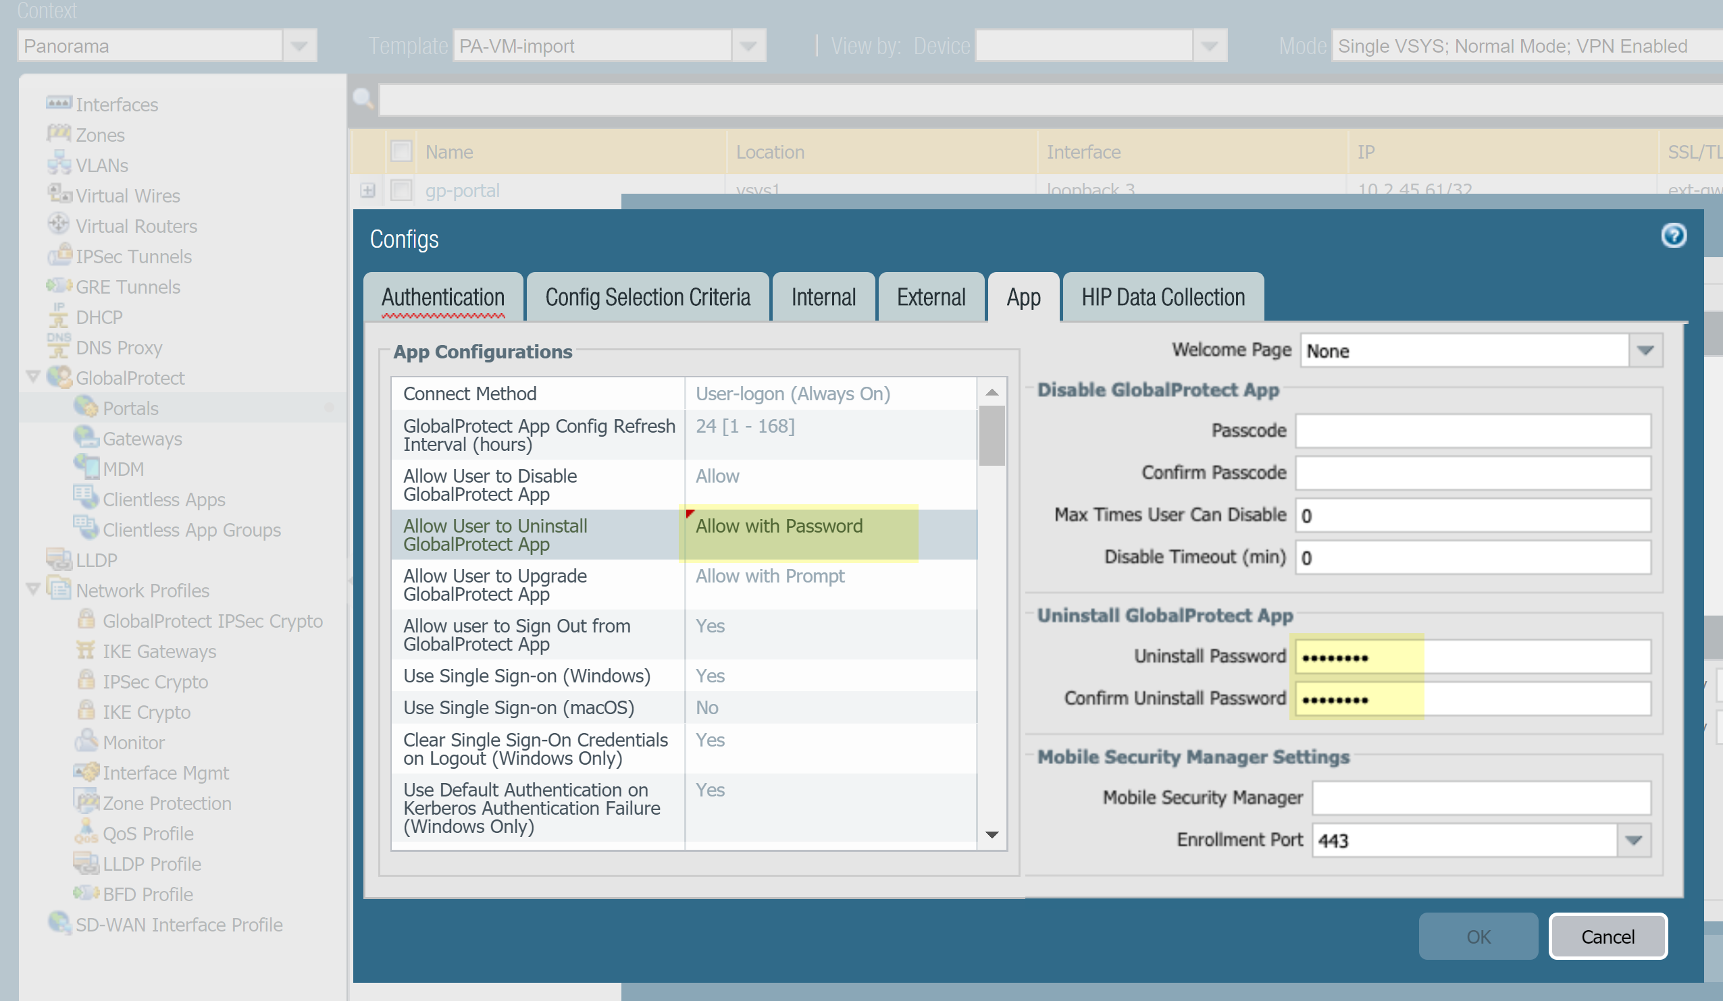Click the OK button

click(1477, 936)
